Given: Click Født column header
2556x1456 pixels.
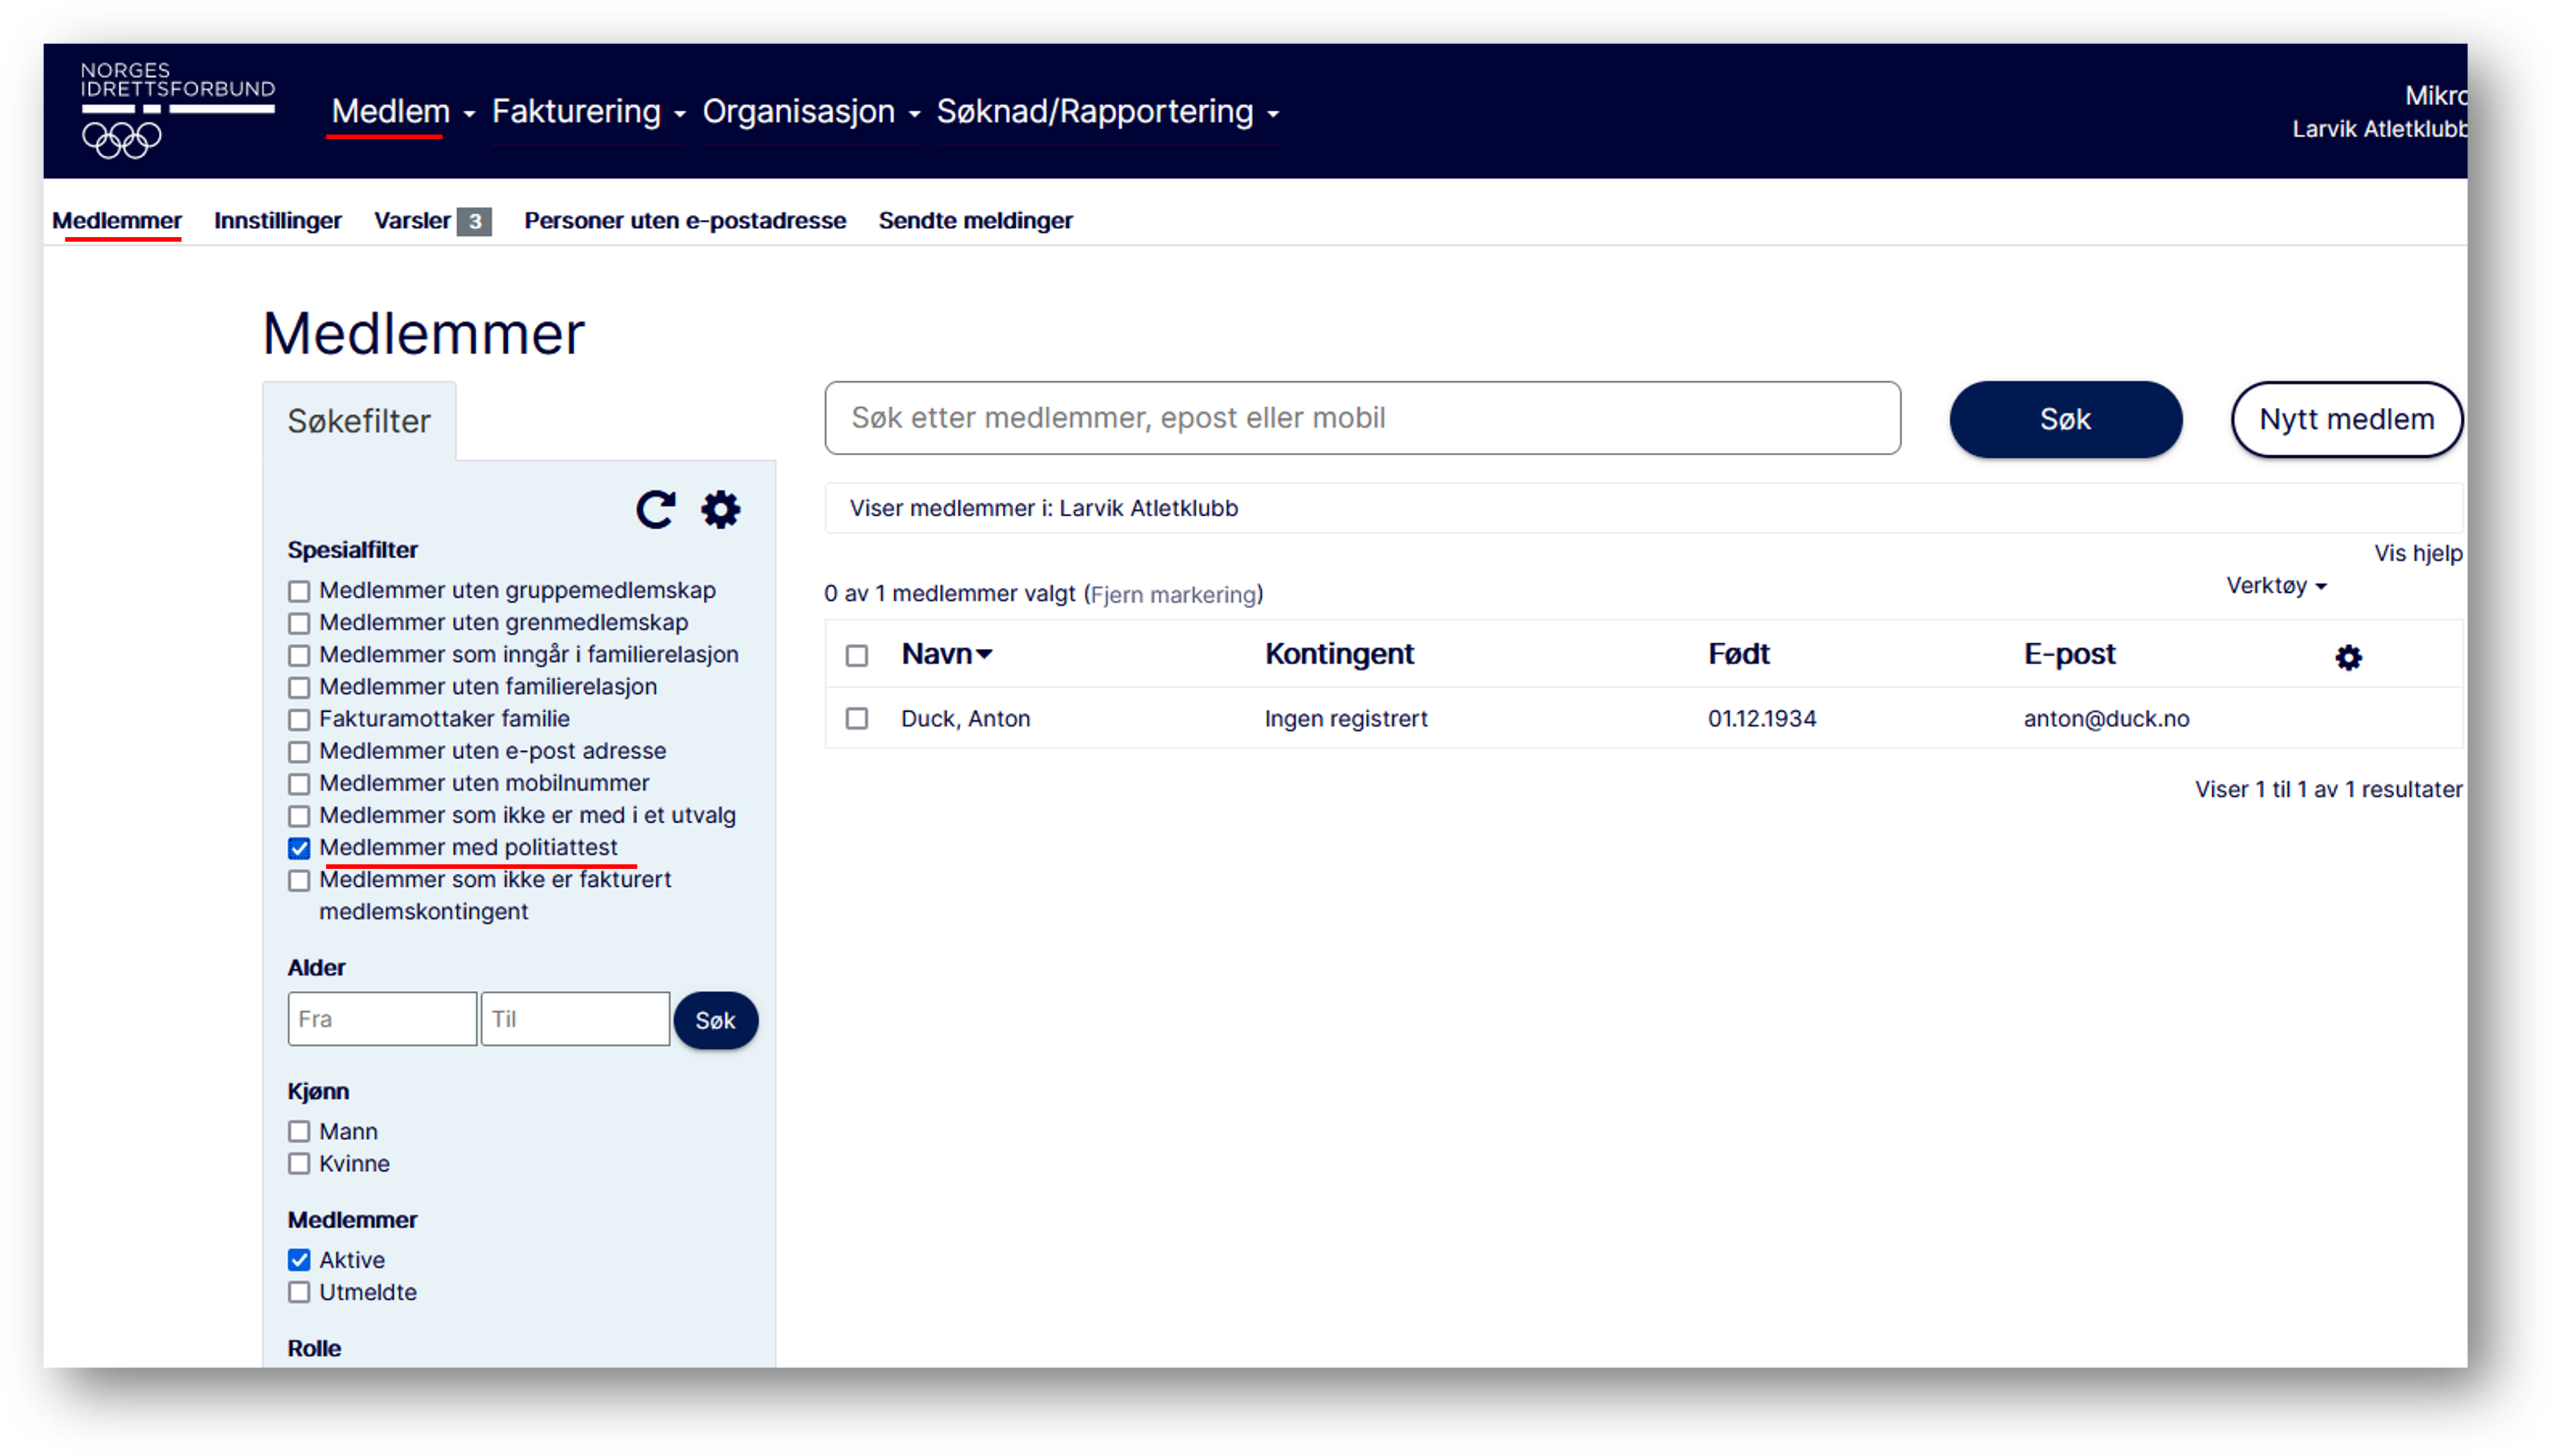Looking at the screenshot, I should [1738, 654].
